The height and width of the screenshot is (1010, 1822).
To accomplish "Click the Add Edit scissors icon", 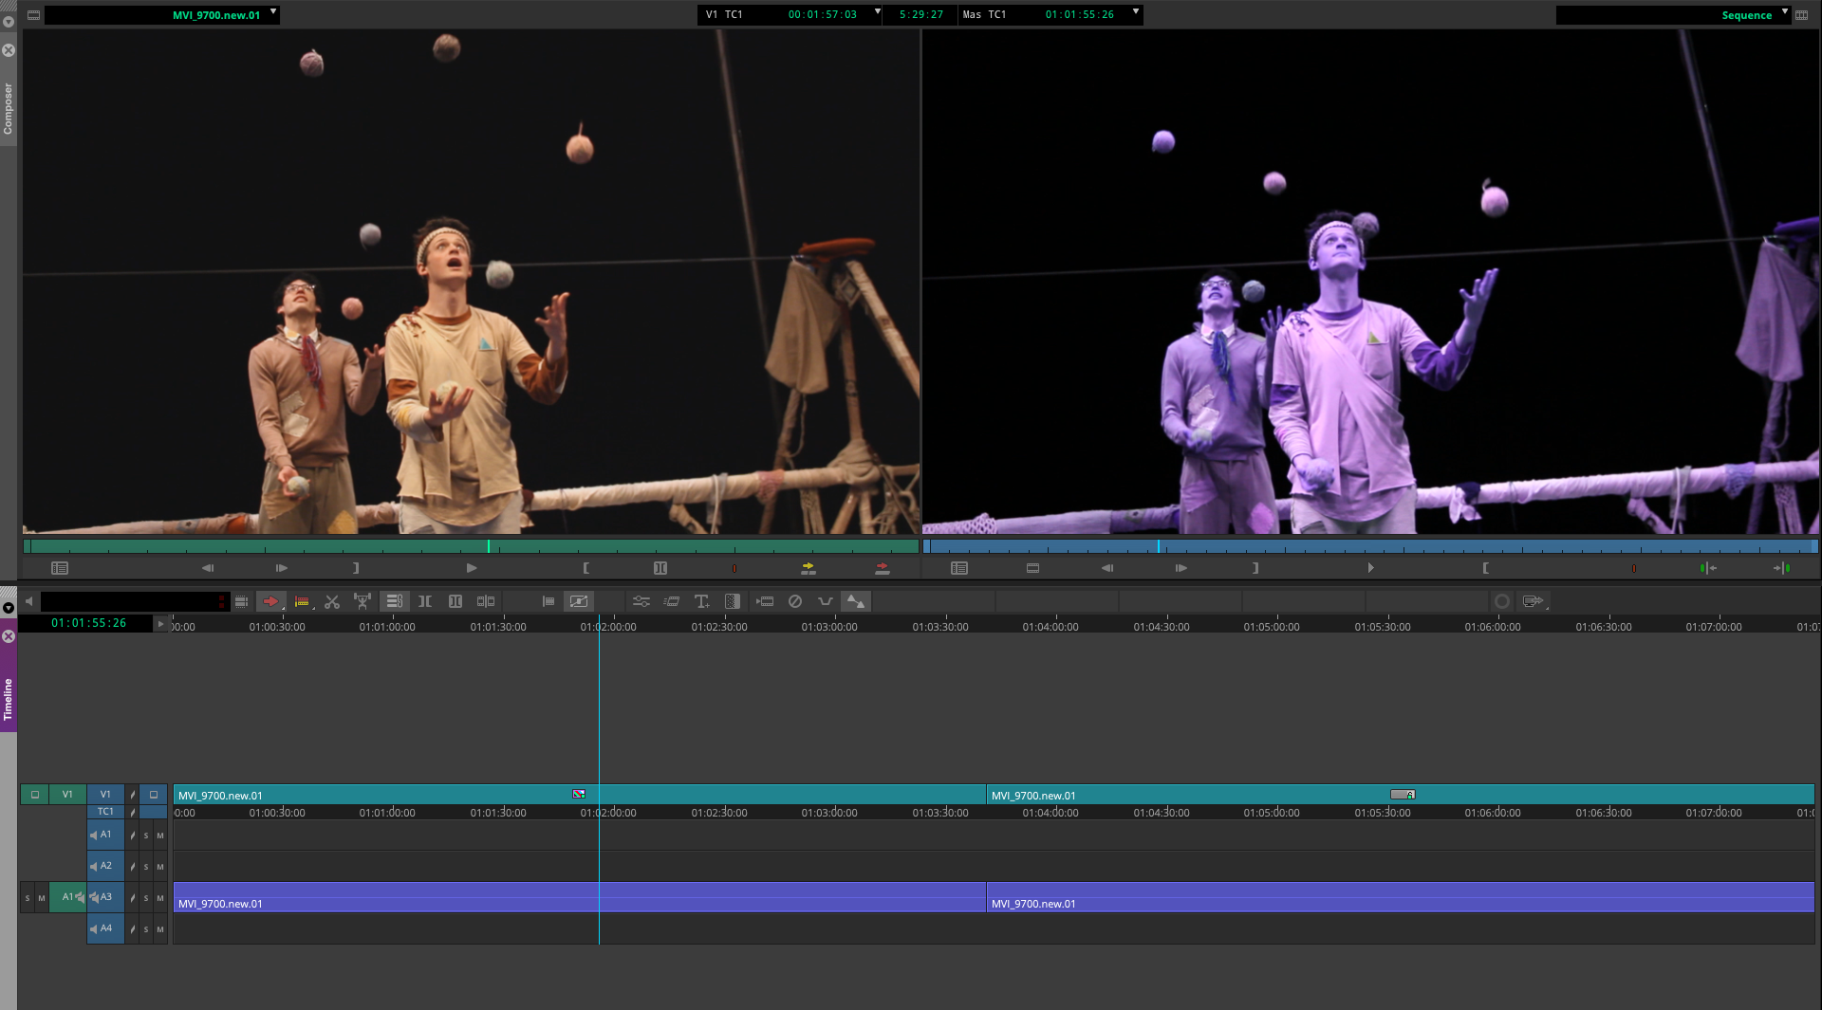I will pyautogui.click(x=332, y=601).
